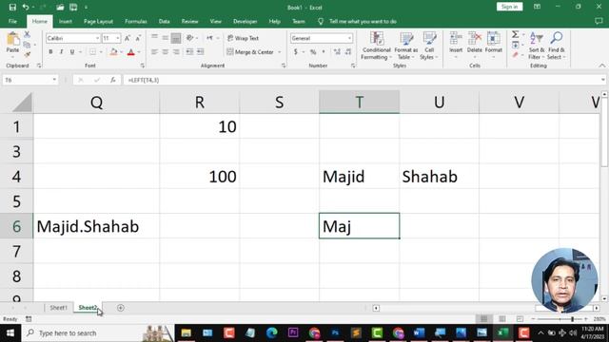The width and height of the screenshot is (609, 342).
Task: Apply center text alignment
Action: pos(165,51)
